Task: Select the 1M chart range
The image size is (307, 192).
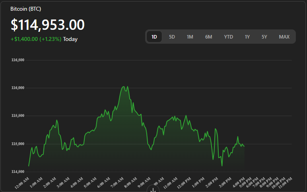Action: coord(190,37)
